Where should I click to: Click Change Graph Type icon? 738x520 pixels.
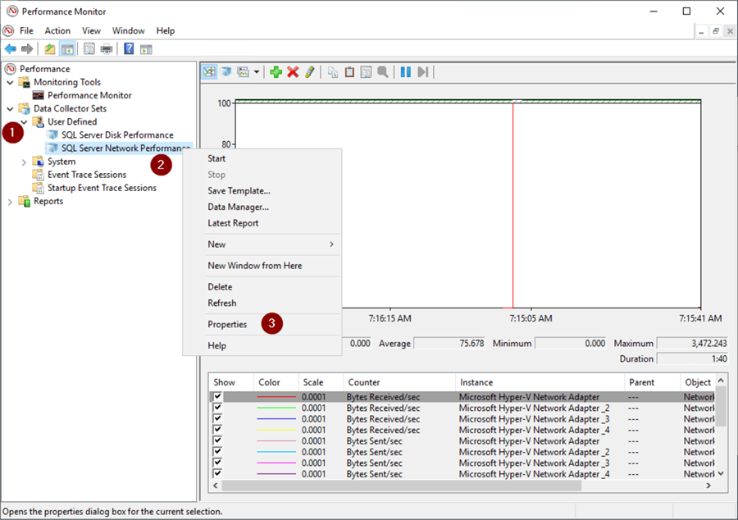[243, 72]
